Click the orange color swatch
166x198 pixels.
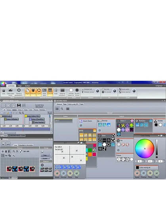90,154
